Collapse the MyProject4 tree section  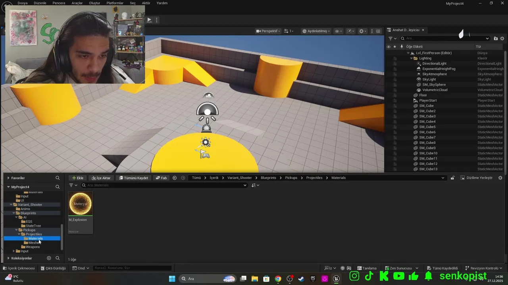pos(8,187)
